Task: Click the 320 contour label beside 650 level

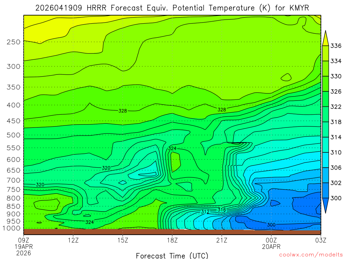Action: click(x=106, y=168)
